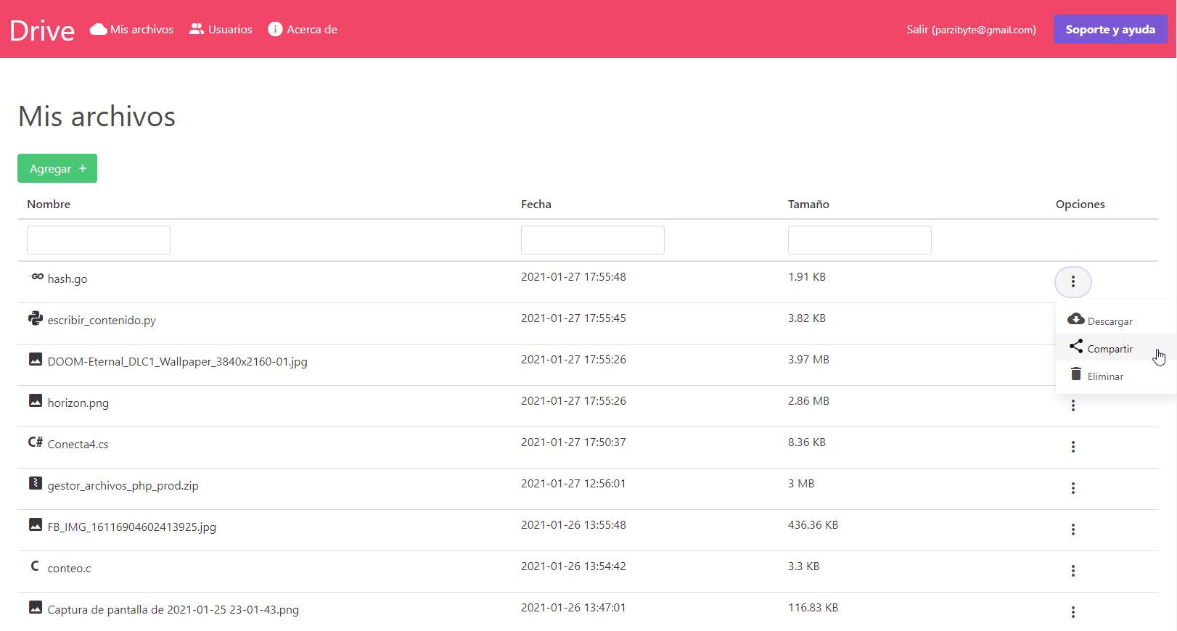Sort by the Fecha column header
1177x631 pixels.
pyautogui.click(x=536, y=204)
